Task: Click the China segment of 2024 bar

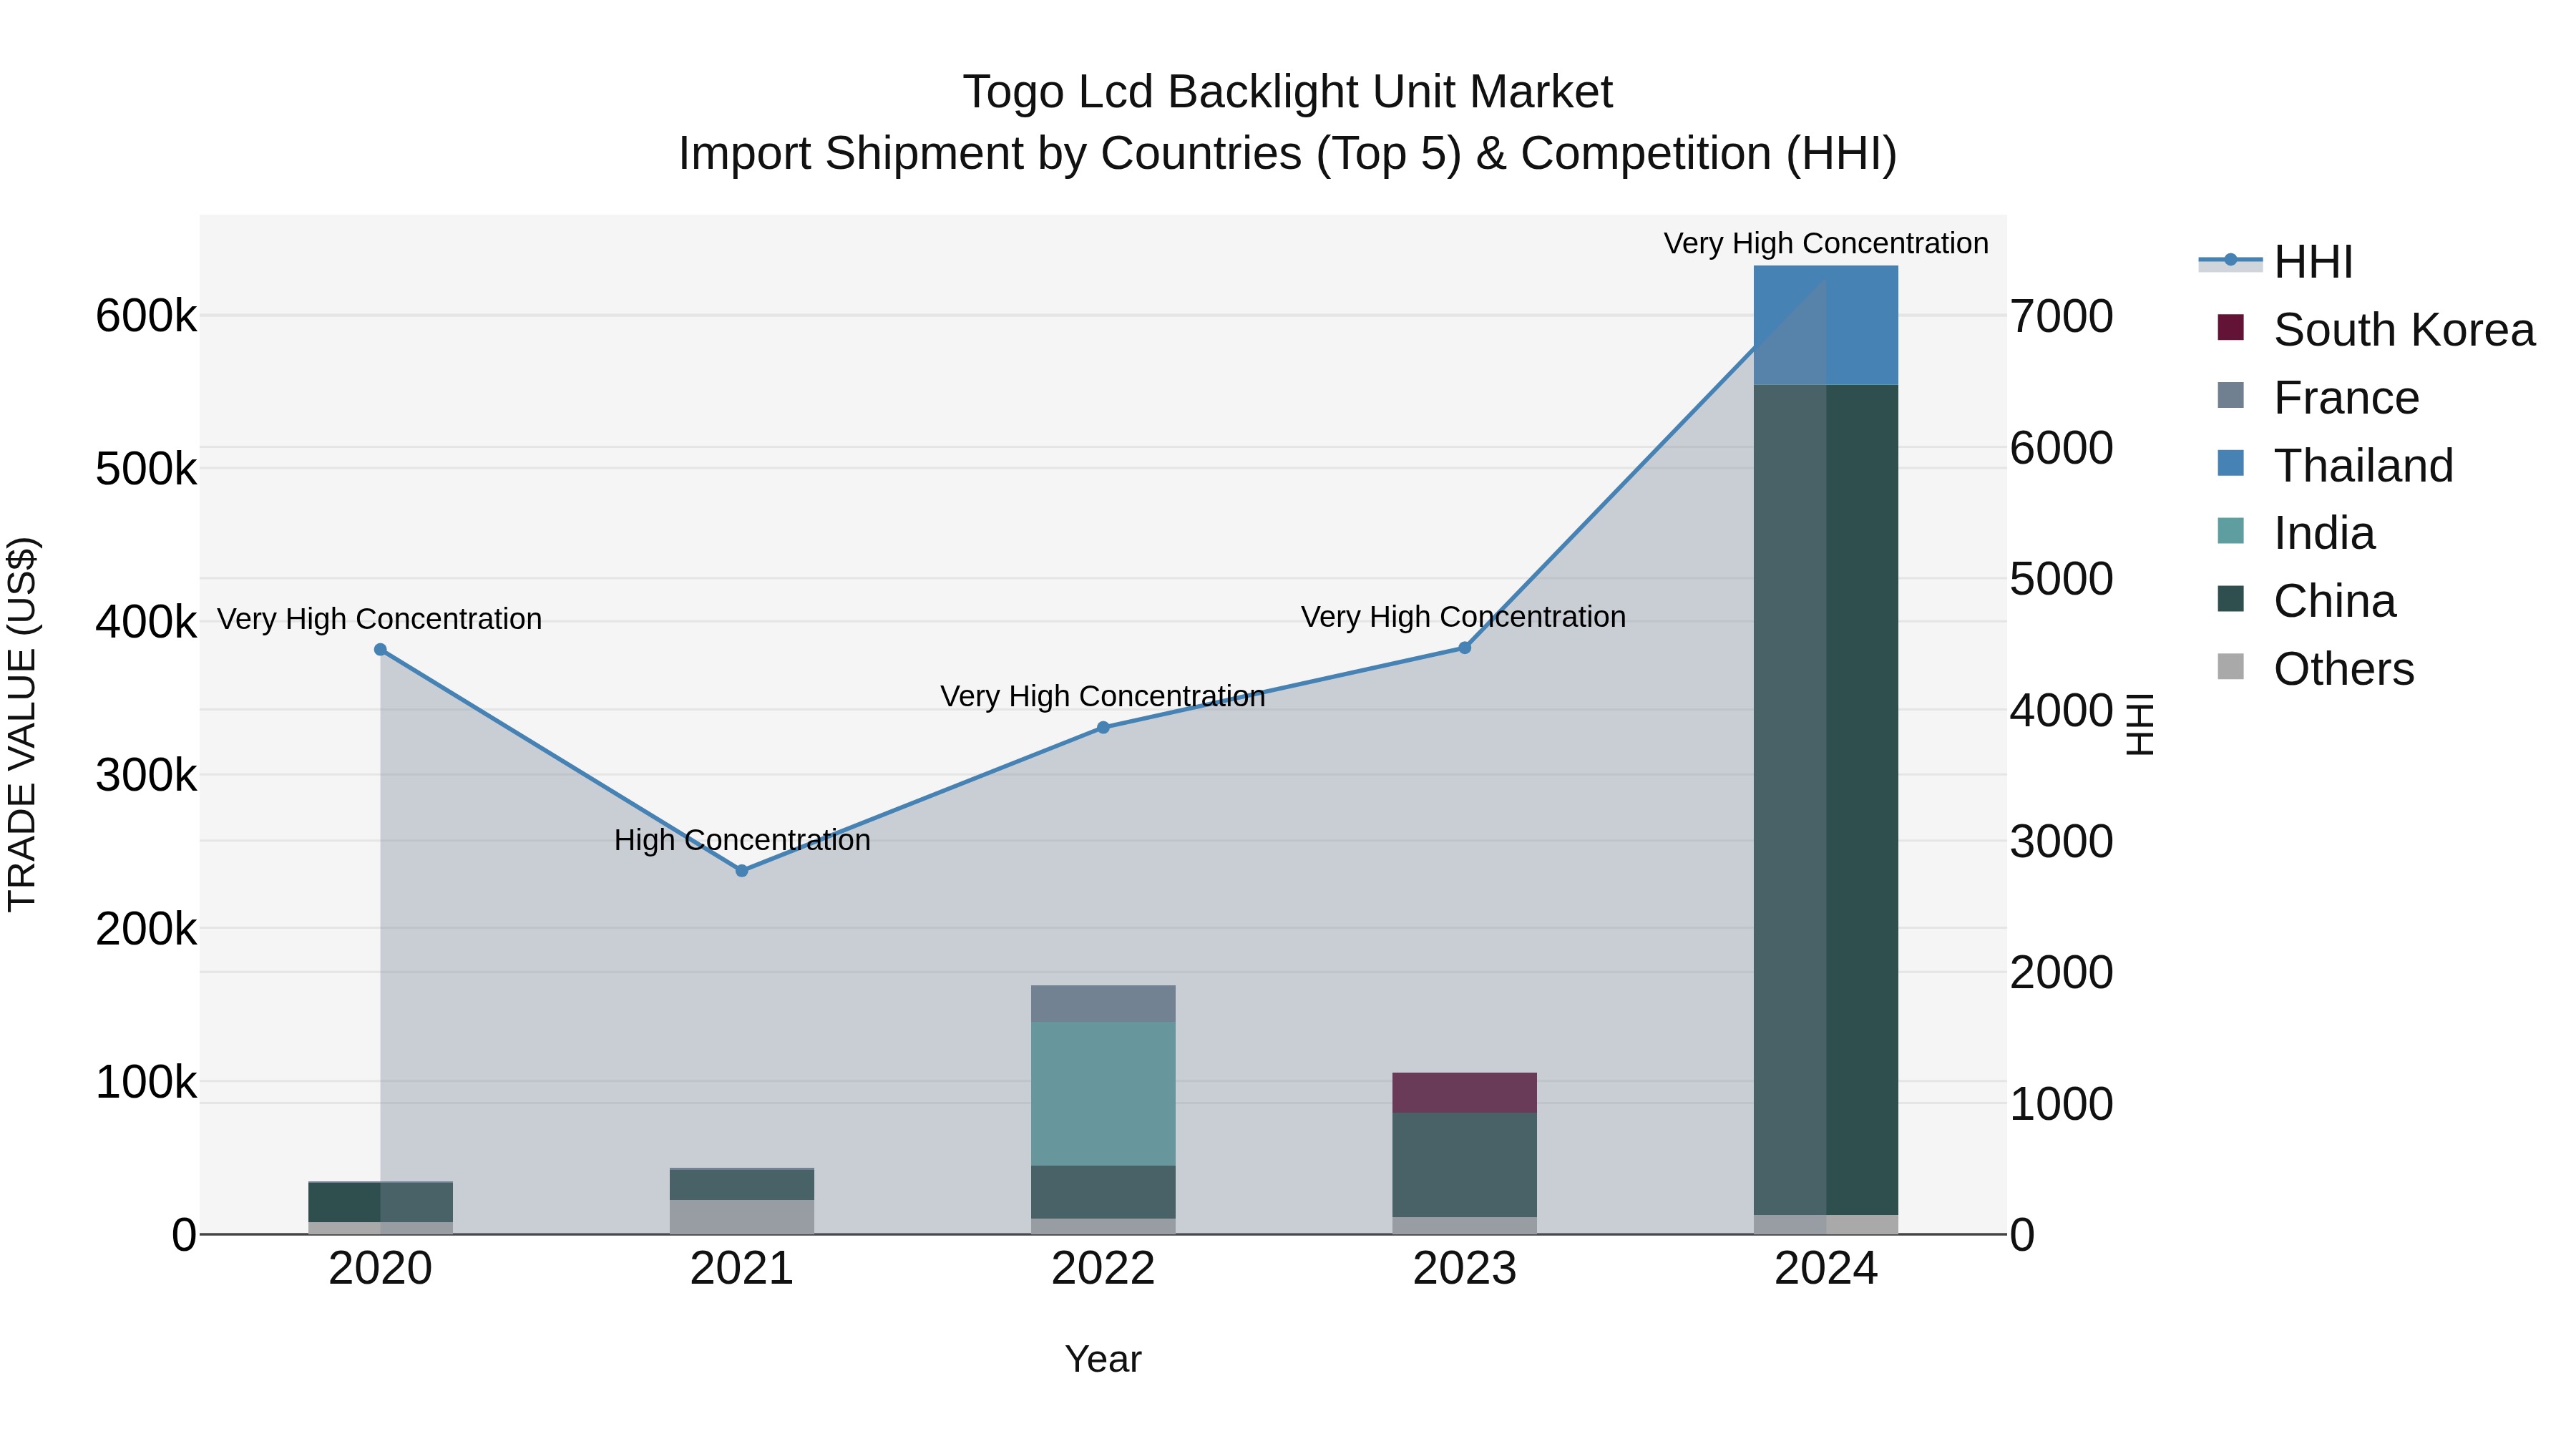Action: pos(1826,800)
